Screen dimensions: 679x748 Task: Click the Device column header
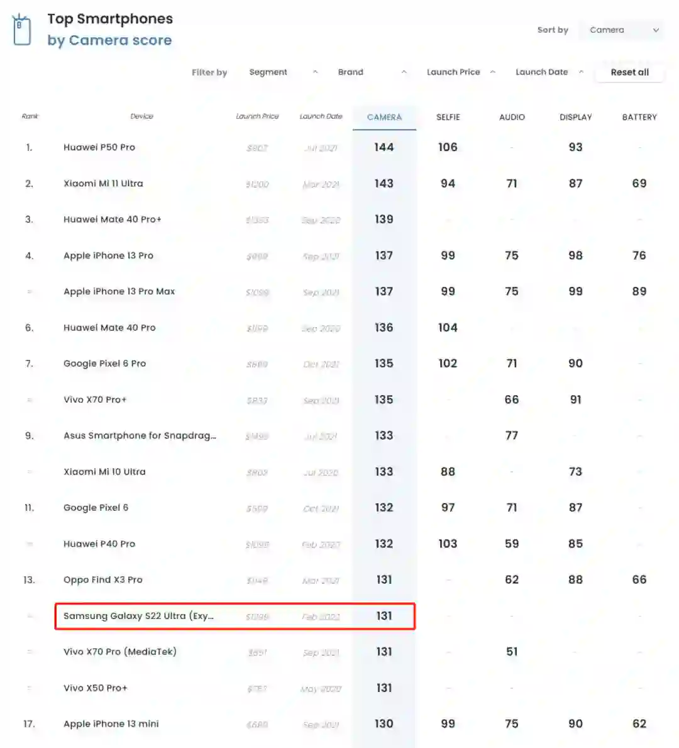141,116
